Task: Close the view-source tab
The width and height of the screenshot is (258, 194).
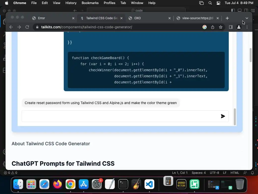Action: pos(218,18)
